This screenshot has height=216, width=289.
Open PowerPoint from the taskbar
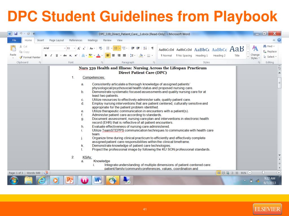coord(70,180)
